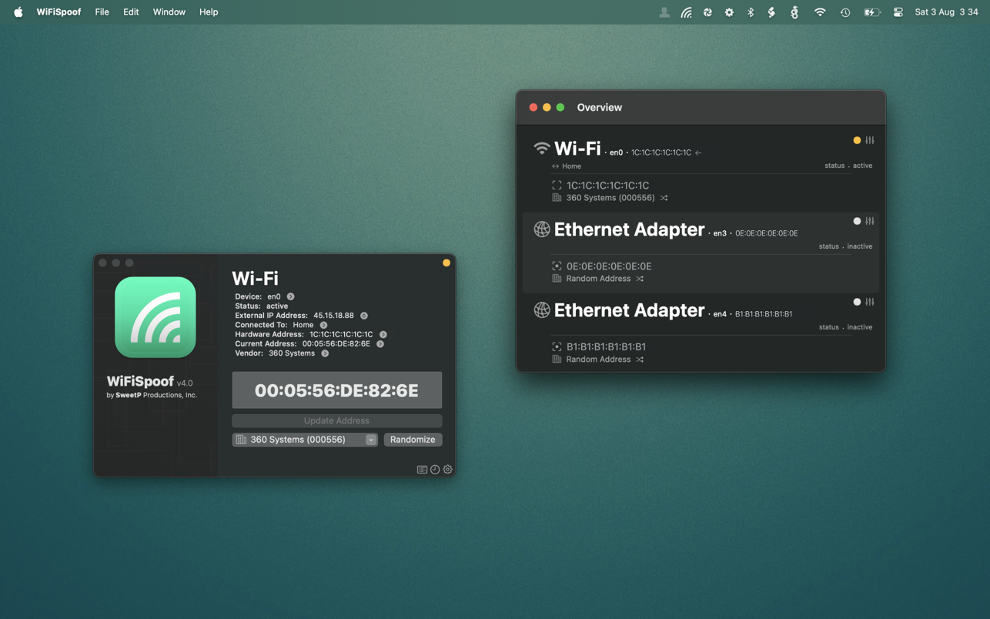The image size is (990, 619).
Task: Open the Edit menu
Action: click(x=131, y=12)
